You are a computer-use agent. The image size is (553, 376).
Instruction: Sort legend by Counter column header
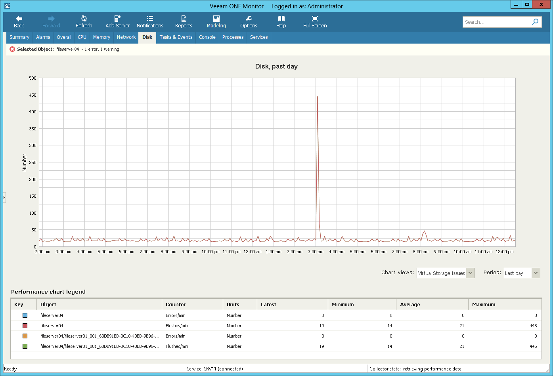click(193, 304)
